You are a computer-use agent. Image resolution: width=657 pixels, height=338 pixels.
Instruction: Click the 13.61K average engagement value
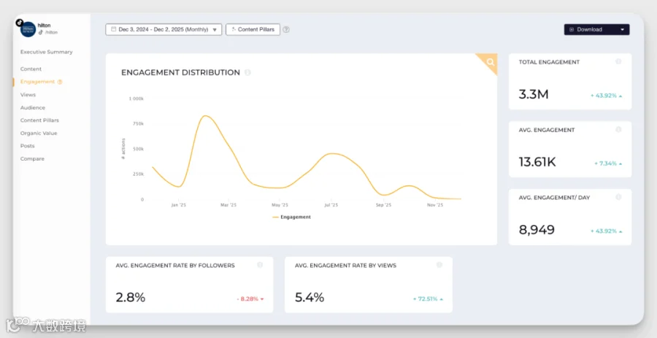537,162
